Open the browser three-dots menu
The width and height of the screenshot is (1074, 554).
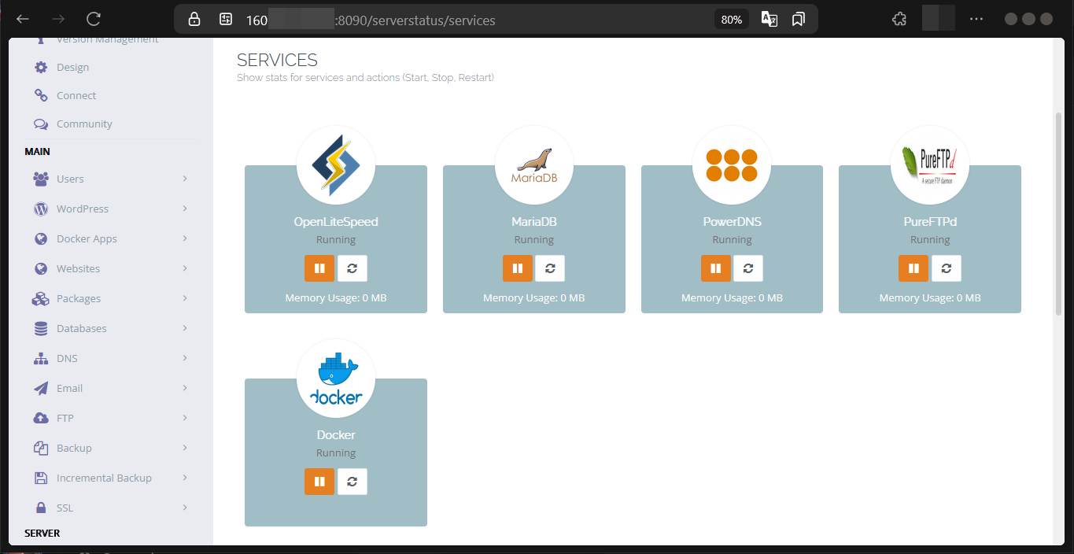[x=976, y=19]
